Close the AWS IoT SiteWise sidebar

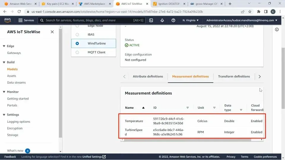click(x=52, y=32)
